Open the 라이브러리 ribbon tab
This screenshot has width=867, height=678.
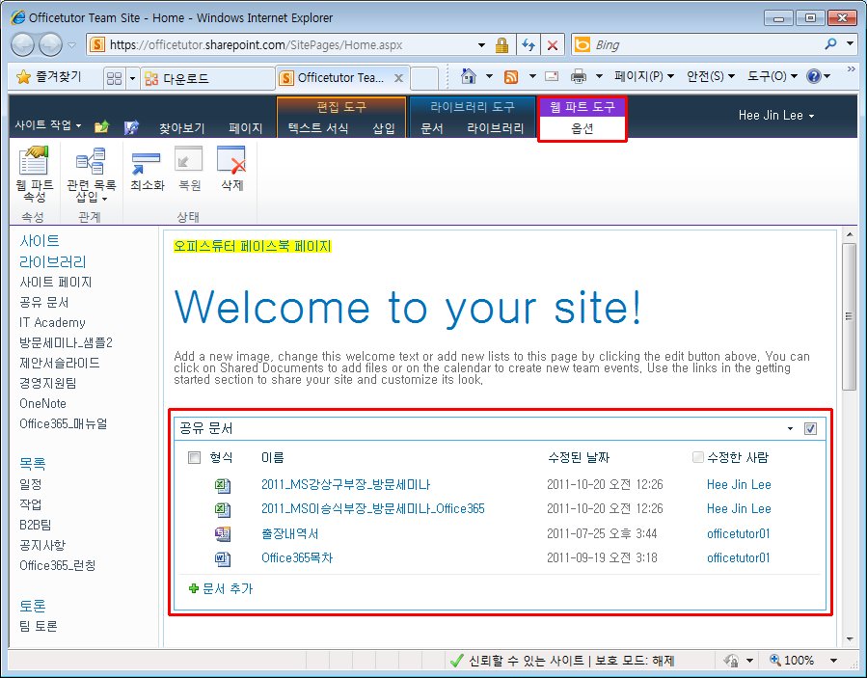pyautogui.click(x=496, y=128)
